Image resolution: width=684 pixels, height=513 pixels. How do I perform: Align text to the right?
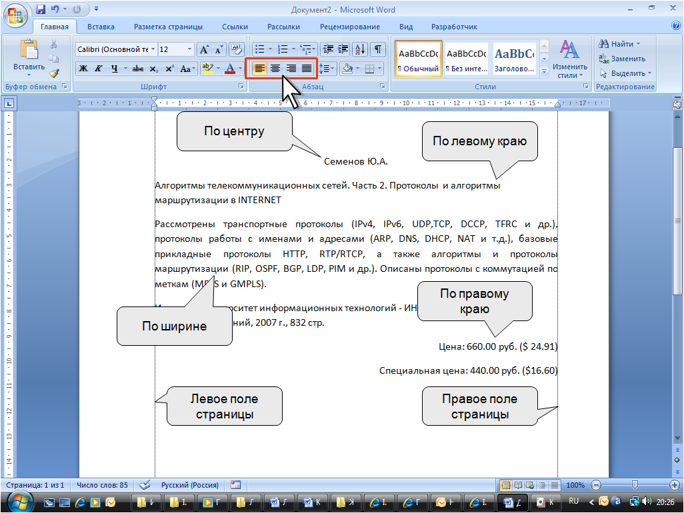pyautogui.click(x=291, y=69)
